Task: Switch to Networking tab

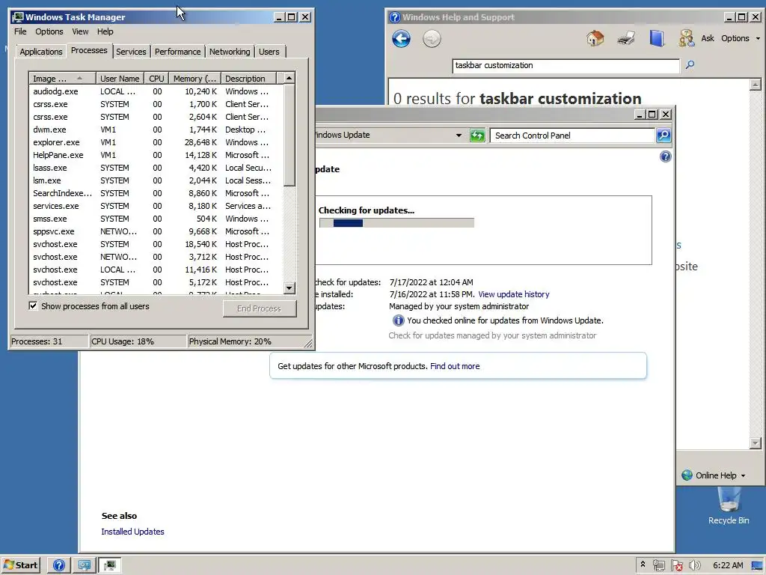Action: [230, 52]
